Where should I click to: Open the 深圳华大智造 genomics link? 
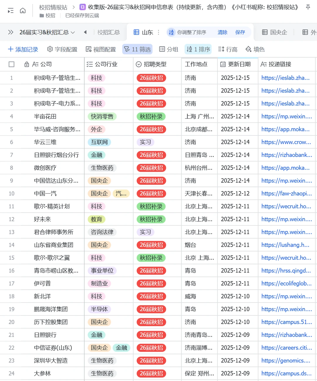[x=286, y=361]
